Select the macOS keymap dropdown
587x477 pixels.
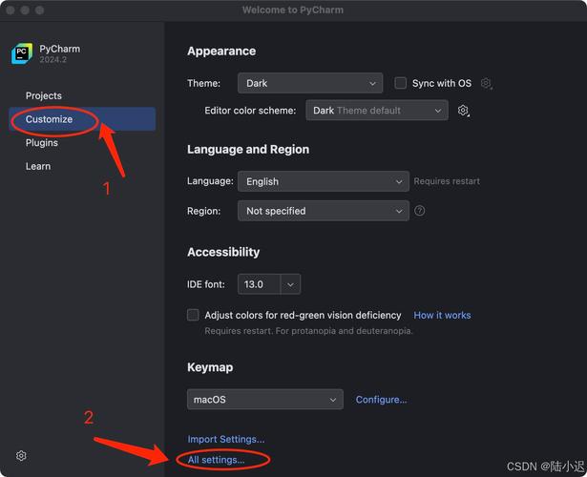point(265,400)
